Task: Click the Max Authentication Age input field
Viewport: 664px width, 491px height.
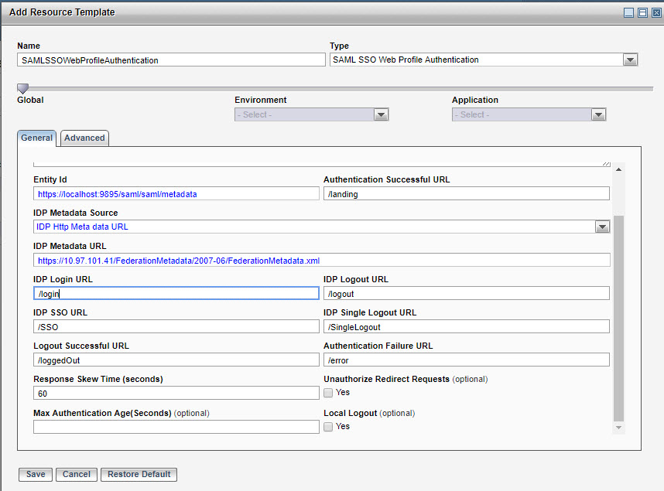Action: click(x=176, y=427)
